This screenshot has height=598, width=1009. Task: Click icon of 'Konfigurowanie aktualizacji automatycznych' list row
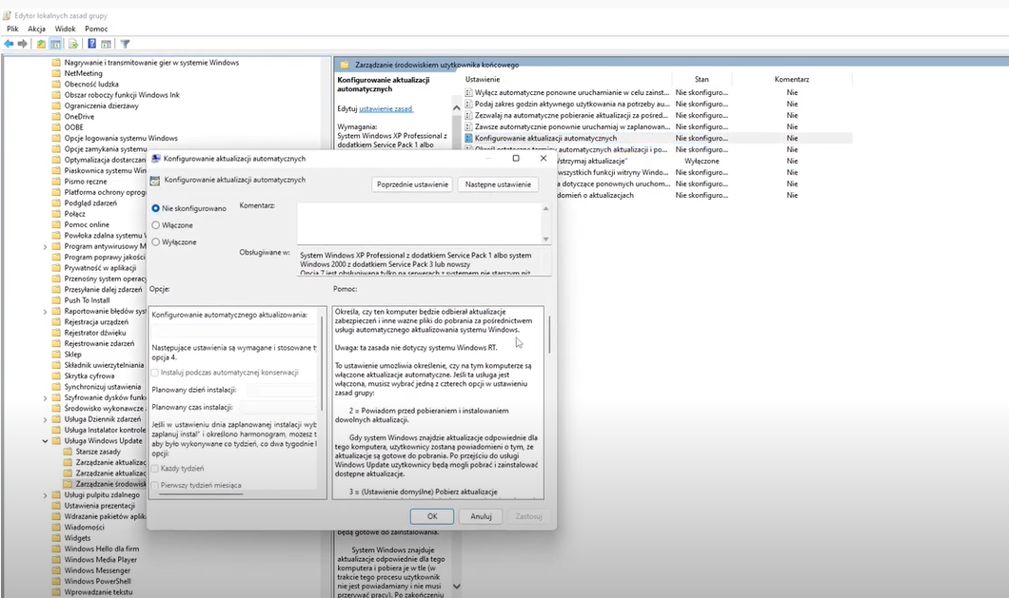click(468, 138)
